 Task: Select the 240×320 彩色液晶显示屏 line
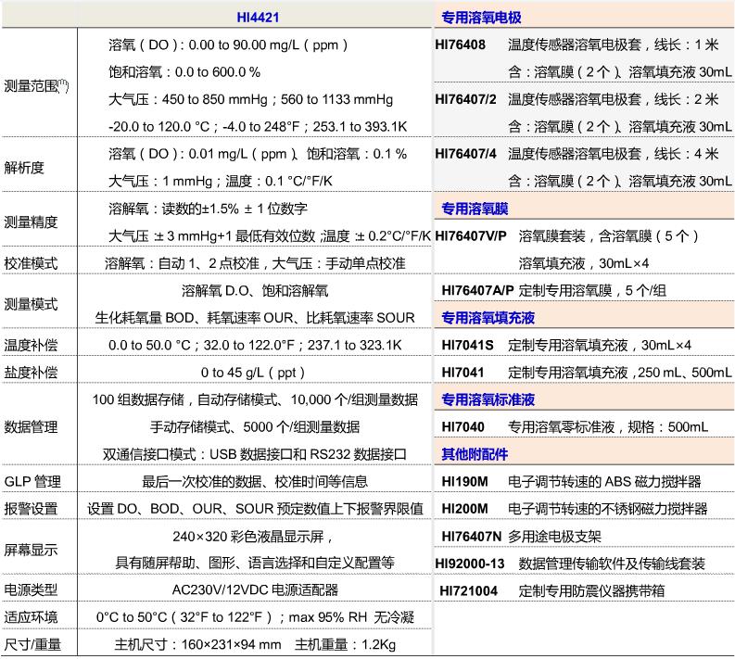click(253, 537)
